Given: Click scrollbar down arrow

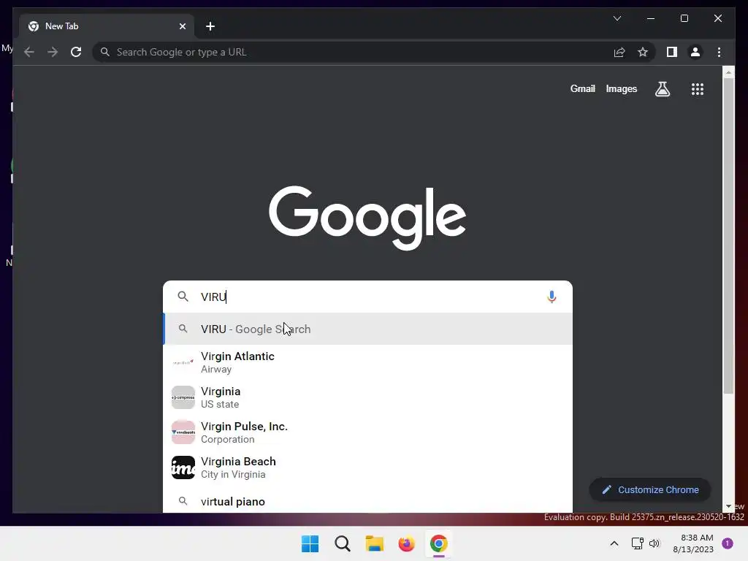Looking at the screenshot, I should click(x=728, y=506).
